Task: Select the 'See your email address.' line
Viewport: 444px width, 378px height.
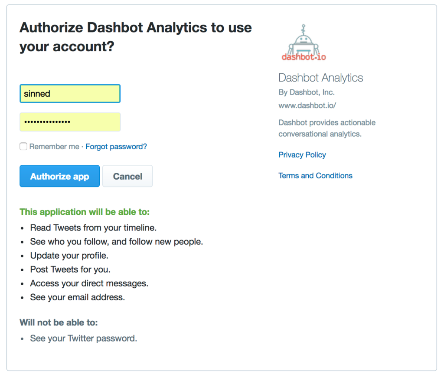Action: coord(78,297)
